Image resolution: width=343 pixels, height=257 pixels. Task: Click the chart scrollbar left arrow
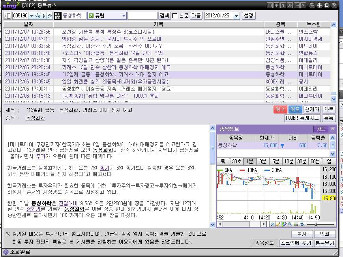click(219, 224)
